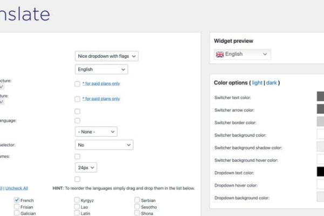The width and height of the screenshot is (324, 216).
Task: Tick the Frisian language checkbox
Action: 17,206
